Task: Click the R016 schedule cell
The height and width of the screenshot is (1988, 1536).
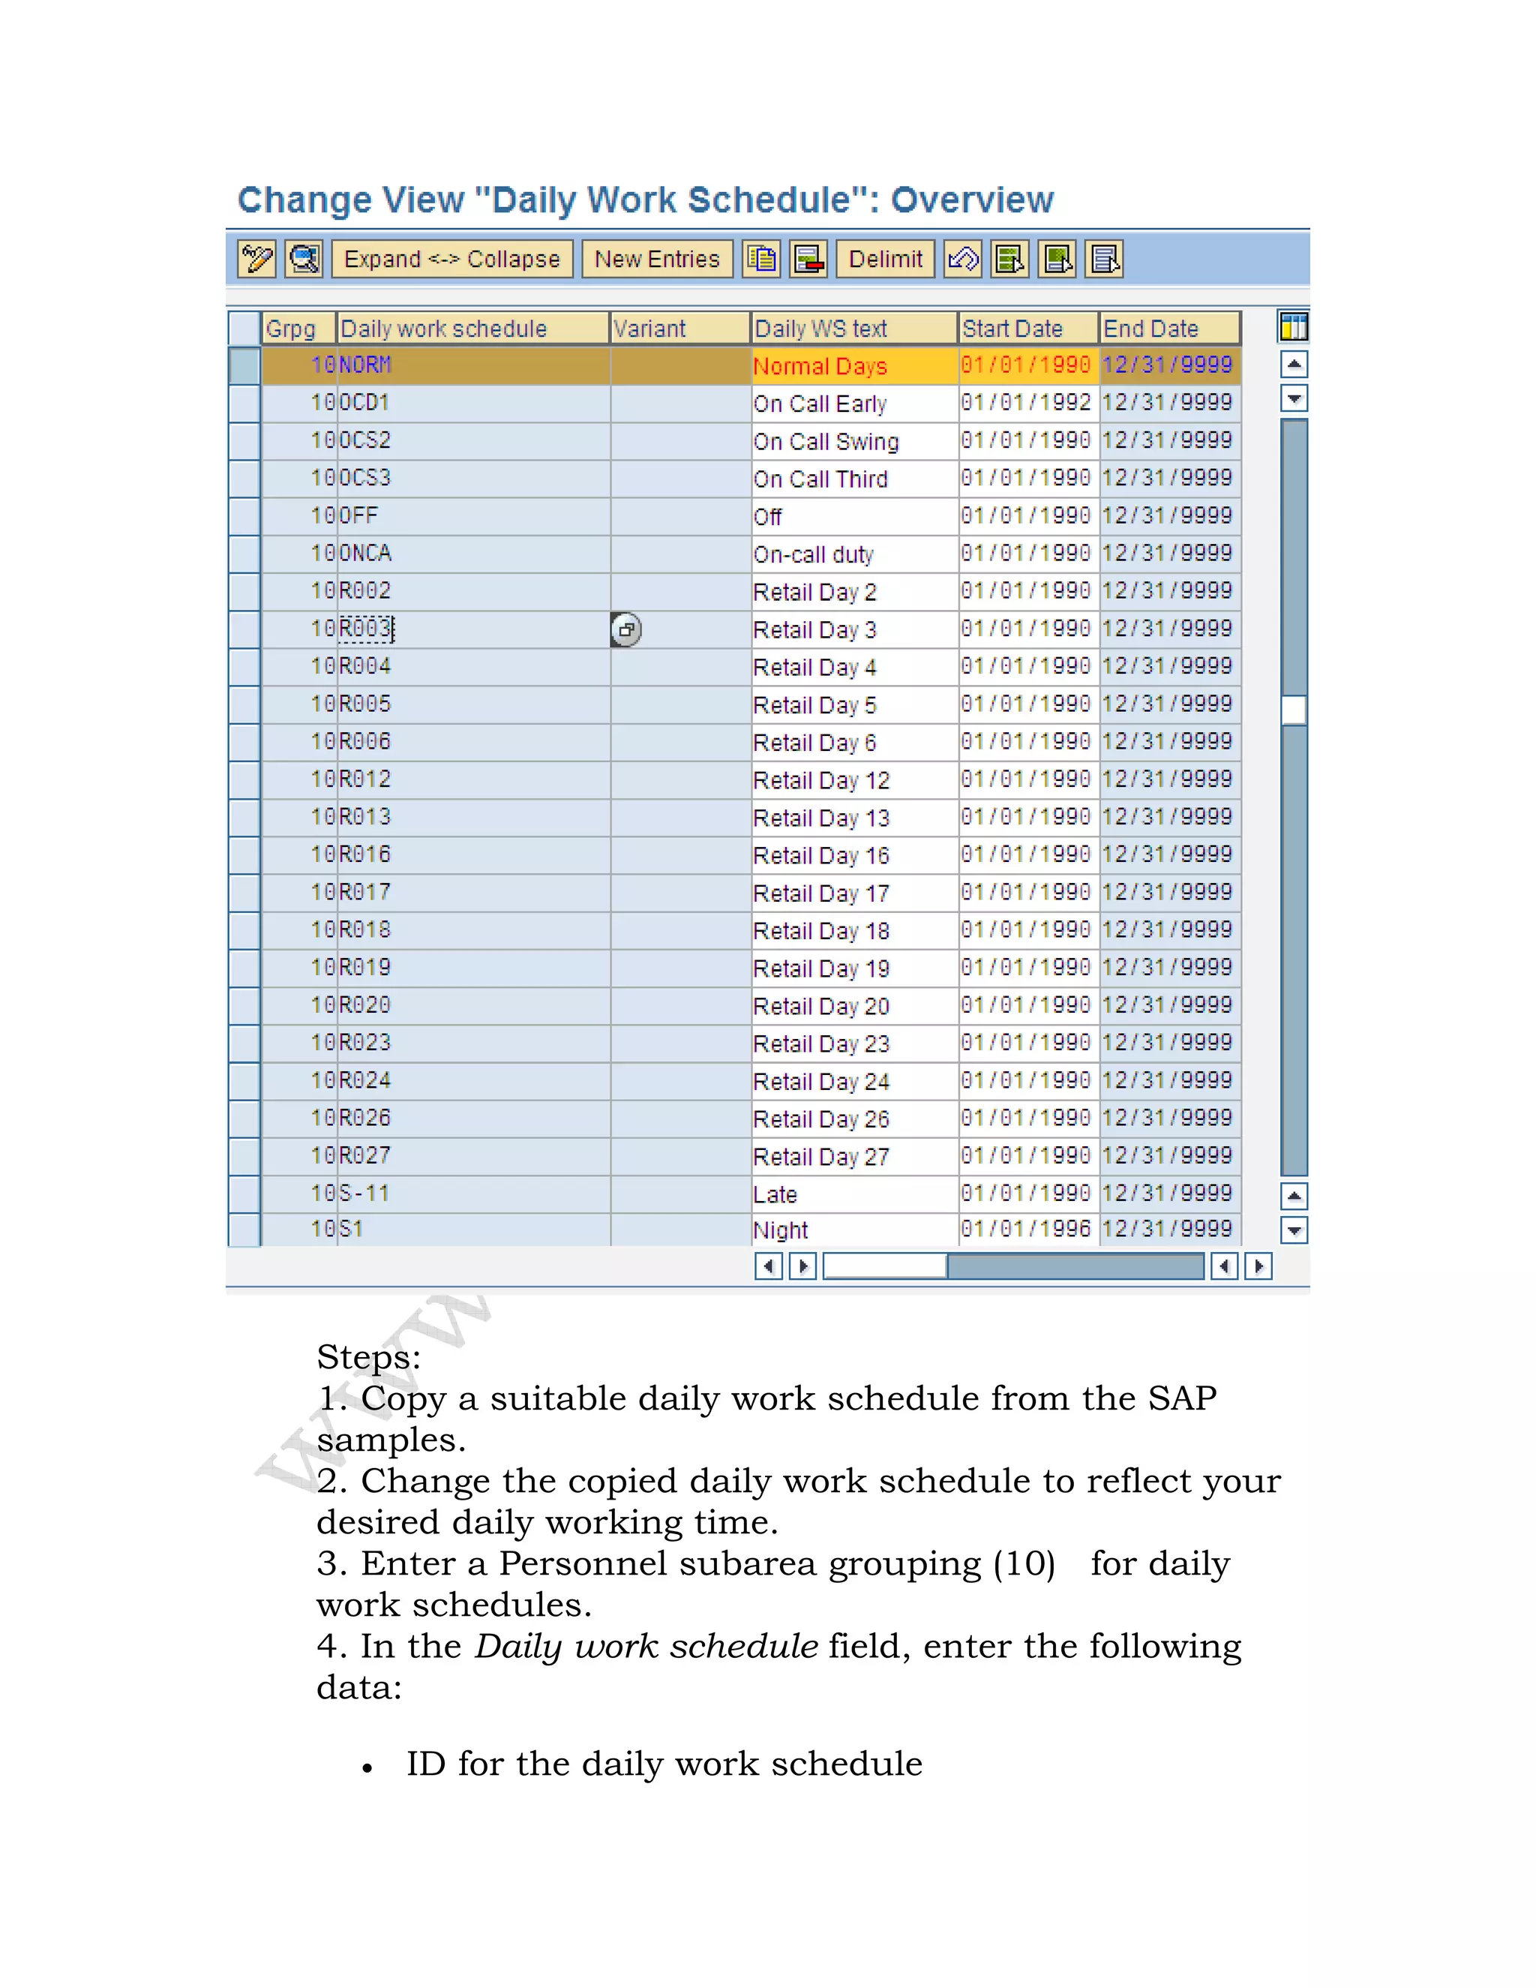Action: [x=473, y=856]
